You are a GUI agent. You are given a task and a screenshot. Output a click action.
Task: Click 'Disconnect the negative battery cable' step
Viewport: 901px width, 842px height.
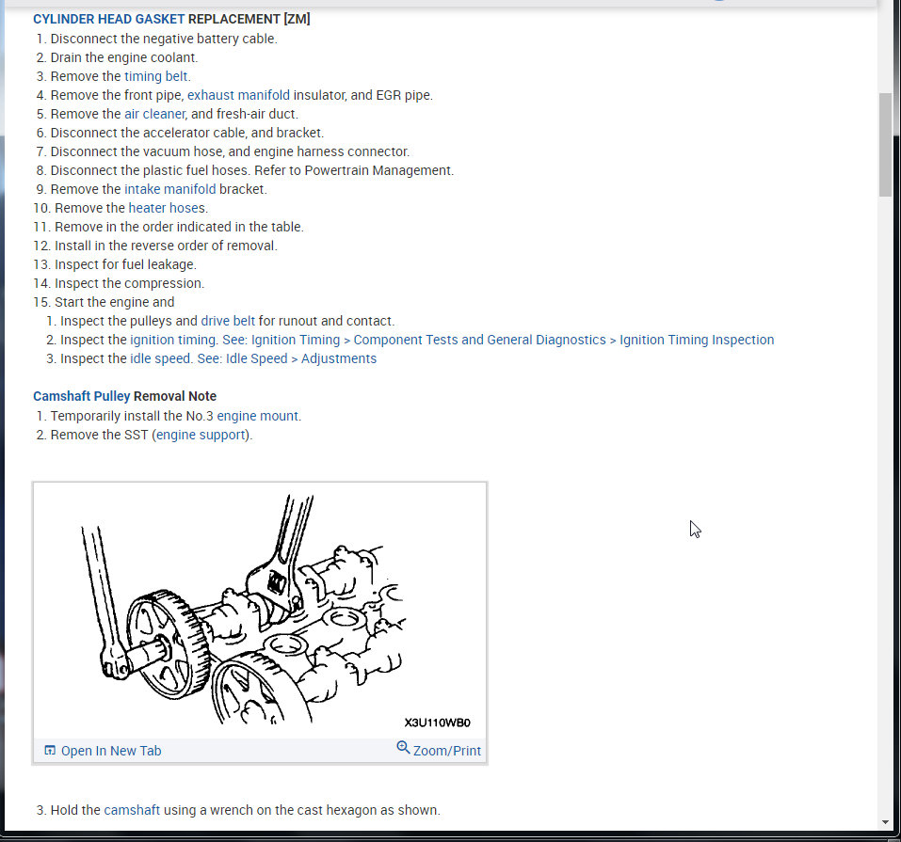point(164,40)
